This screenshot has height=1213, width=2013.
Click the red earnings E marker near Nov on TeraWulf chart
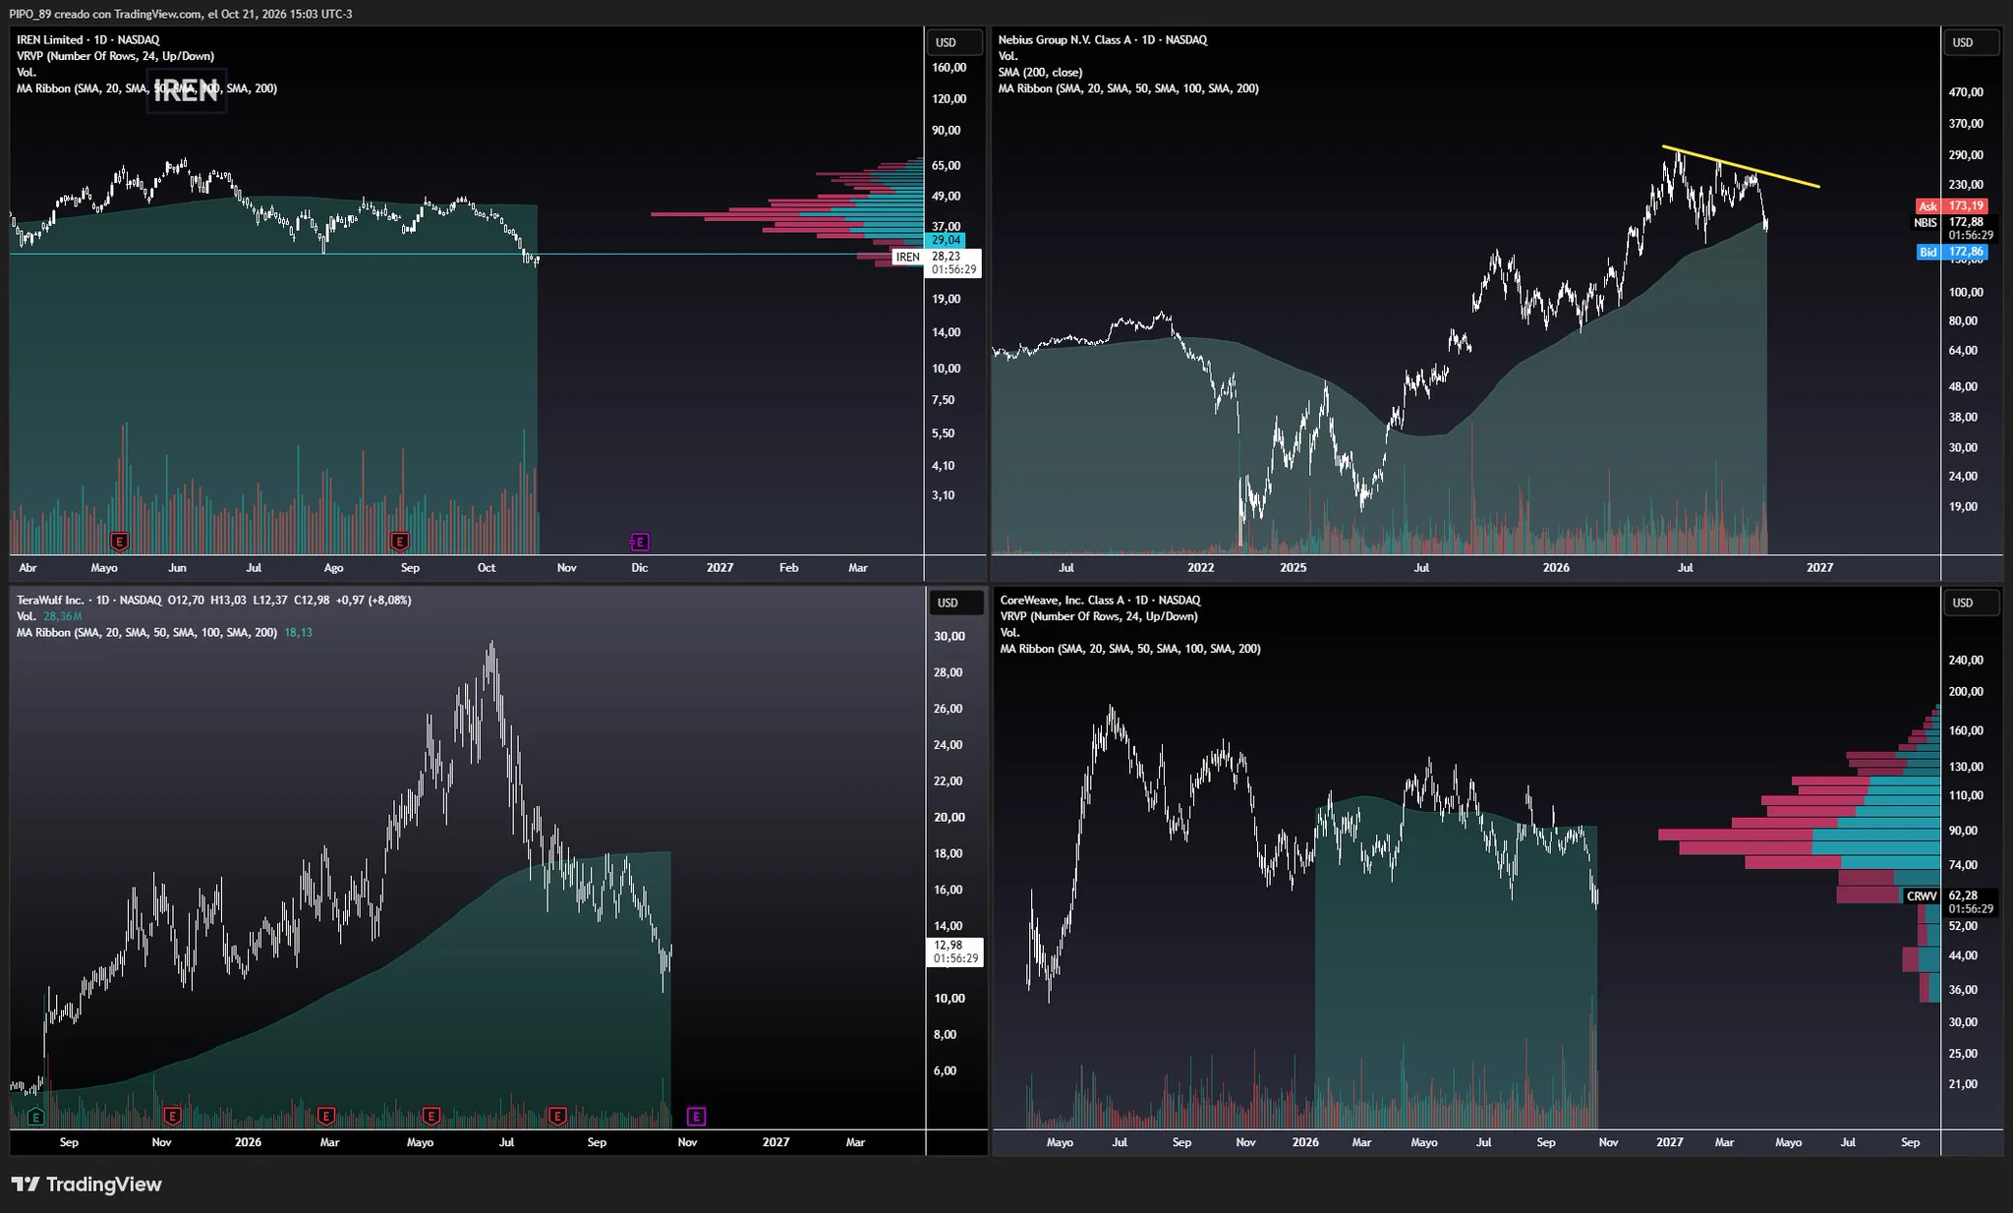pos(173,1116)
